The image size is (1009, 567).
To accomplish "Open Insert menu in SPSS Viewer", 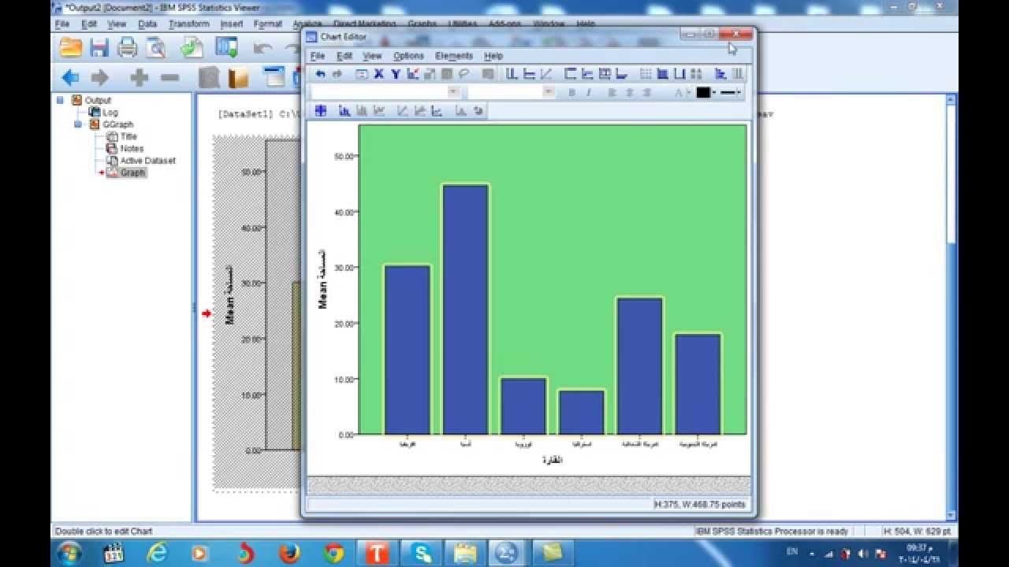I will (x=232, y=24).
